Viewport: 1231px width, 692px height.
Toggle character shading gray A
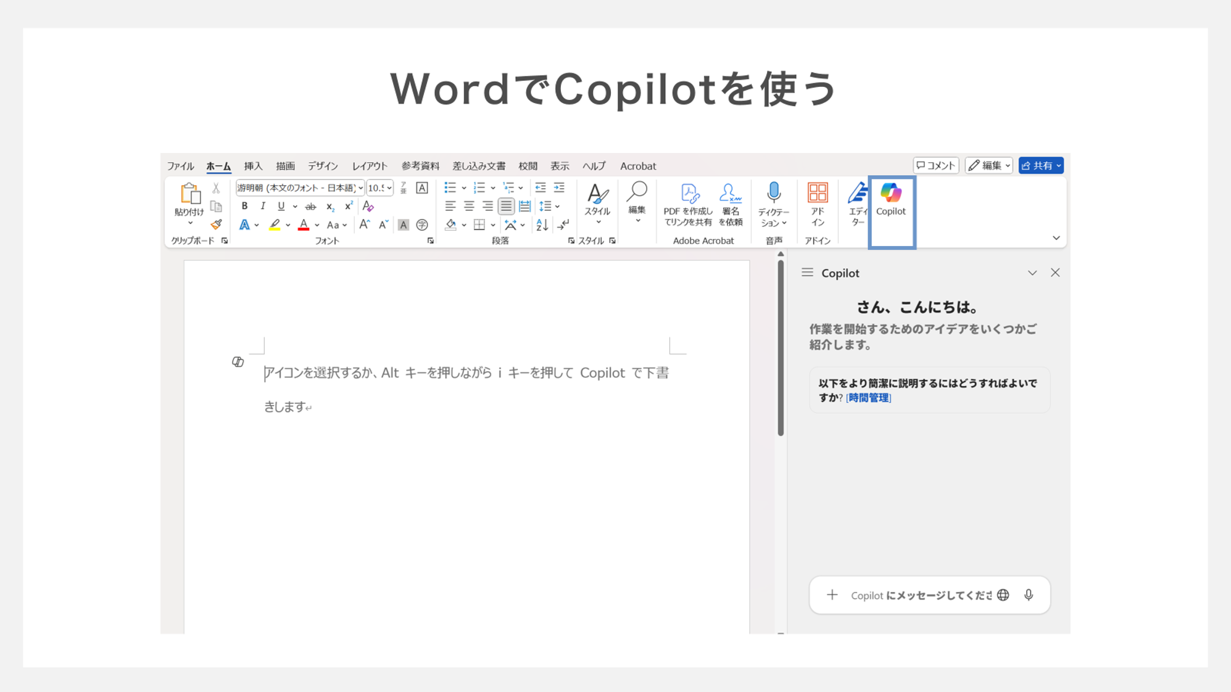403,224
